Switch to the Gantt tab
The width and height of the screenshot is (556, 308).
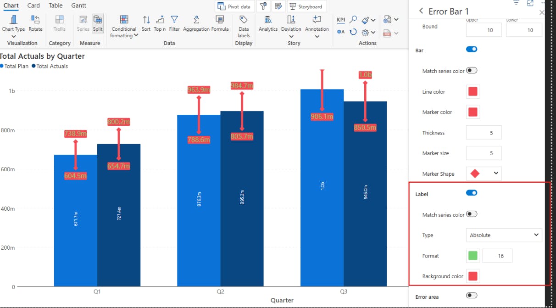pyautogui.click(x=79, y=6)
